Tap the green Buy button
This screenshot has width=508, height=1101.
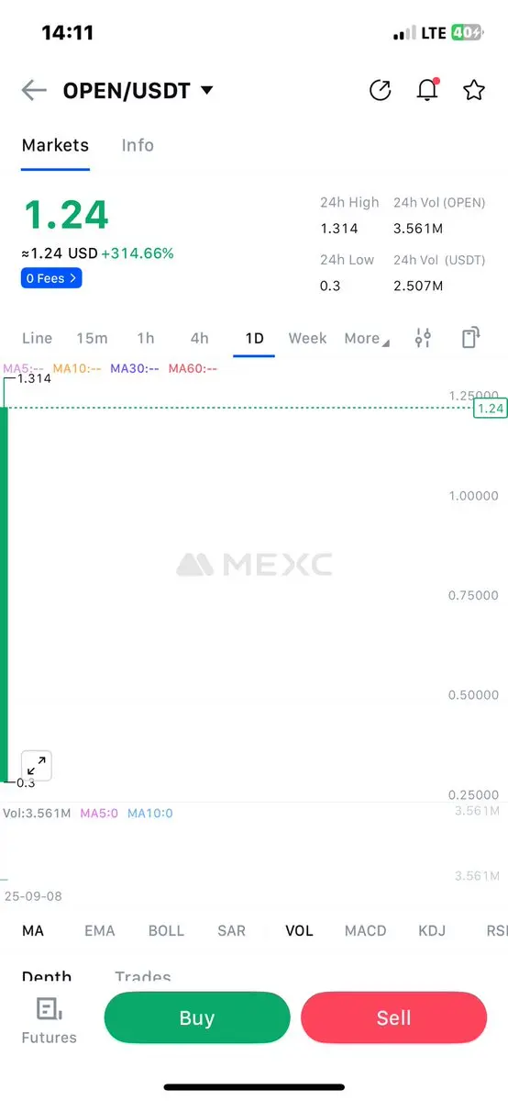tap(197, 1018)
